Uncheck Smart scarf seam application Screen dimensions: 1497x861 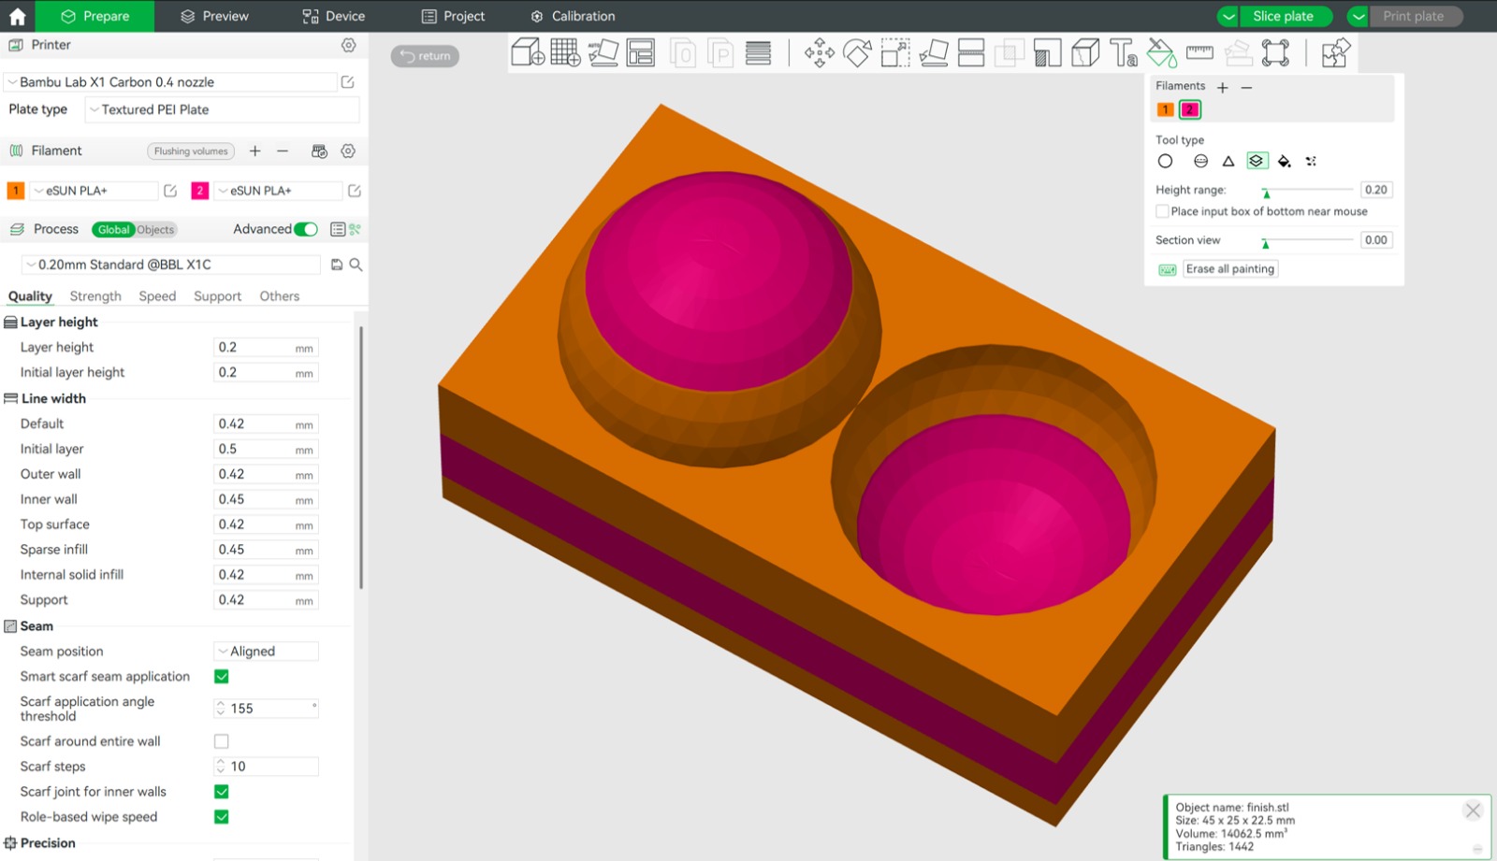[222, 677]
